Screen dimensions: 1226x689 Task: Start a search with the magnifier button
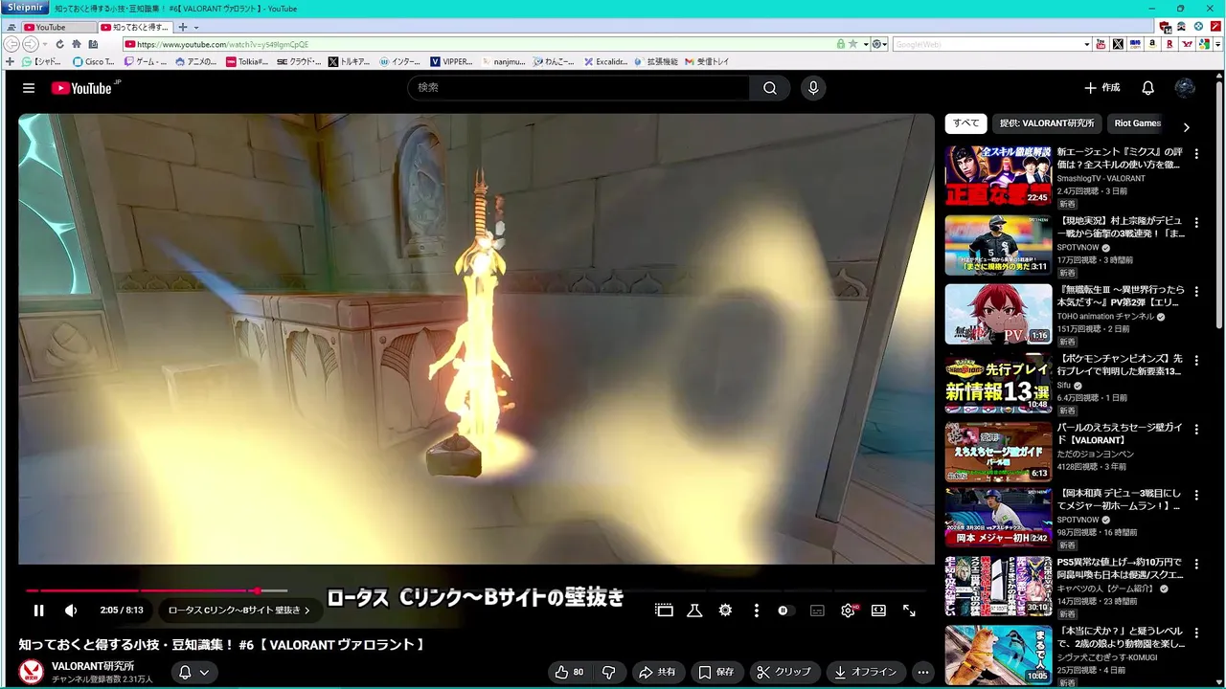770,88
